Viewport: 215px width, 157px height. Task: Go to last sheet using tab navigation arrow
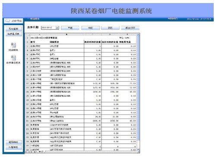35,152
